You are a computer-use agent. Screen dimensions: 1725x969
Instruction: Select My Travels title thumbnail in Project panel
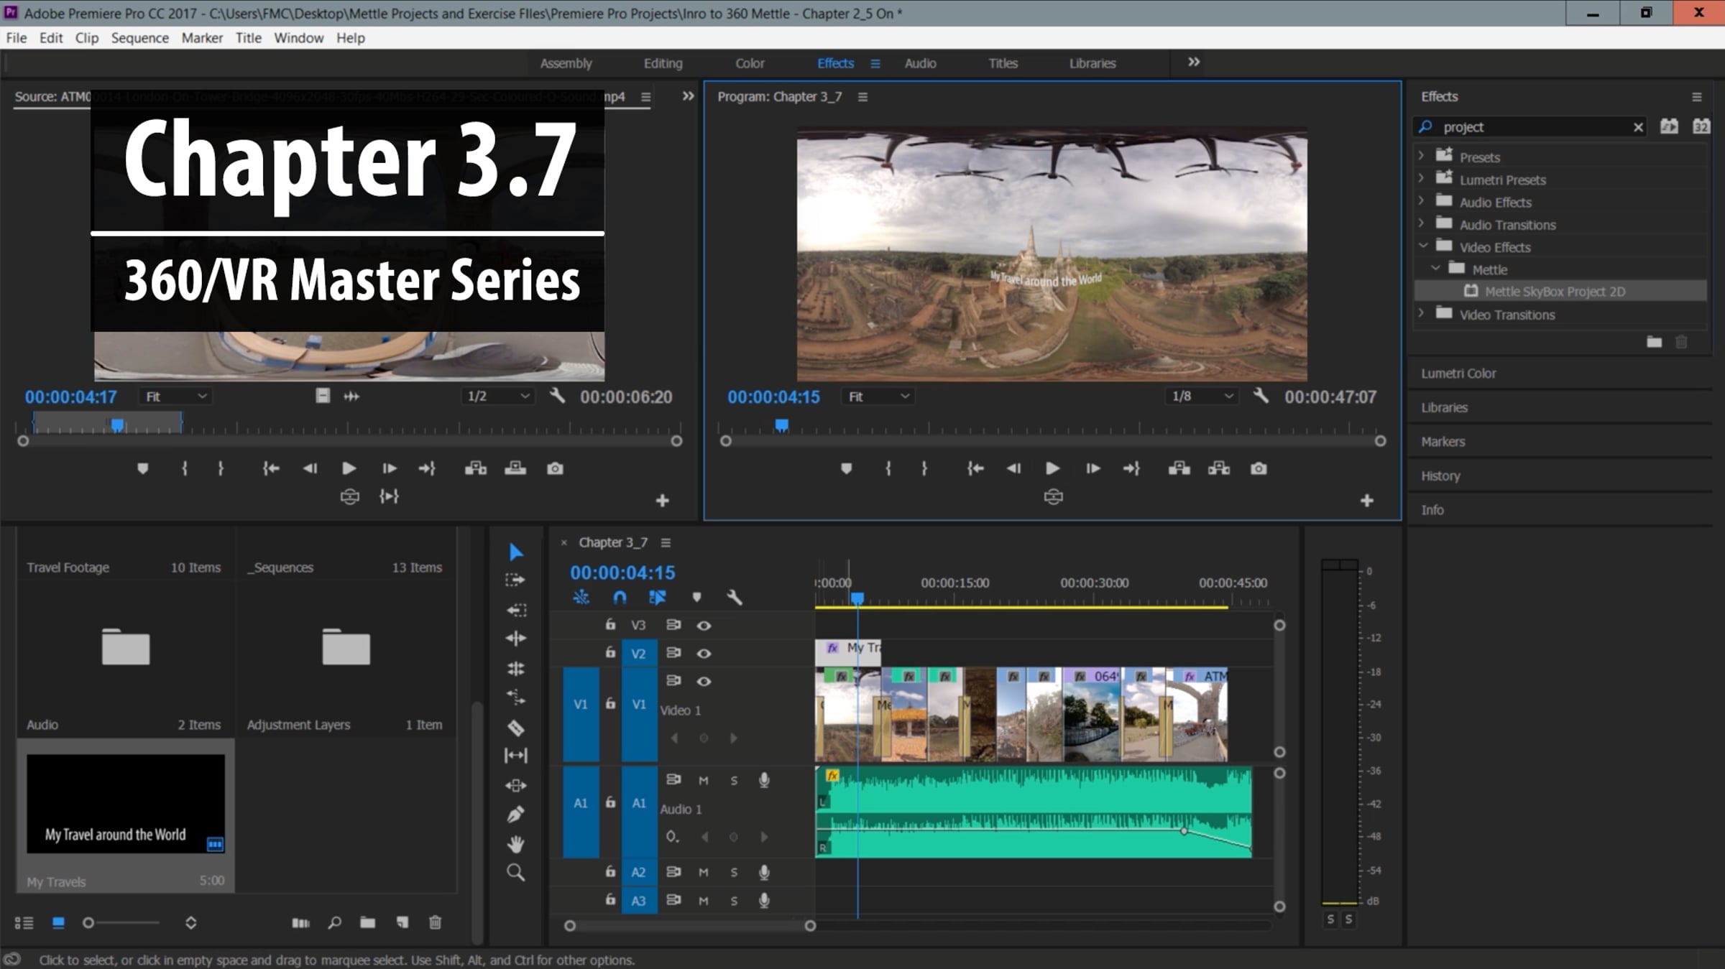click(126, 803)
